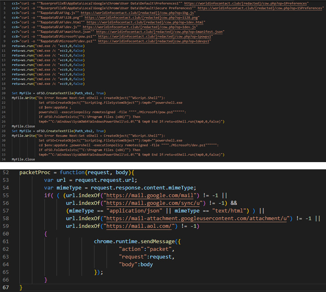The image size is (326, 292).
Task: Click line number 67 in the gutter
Action: point(6,288)
